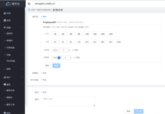Select the 32核 vCPU option
The width and height of the screenshot is (165, 114).
(x=111, y=34)
